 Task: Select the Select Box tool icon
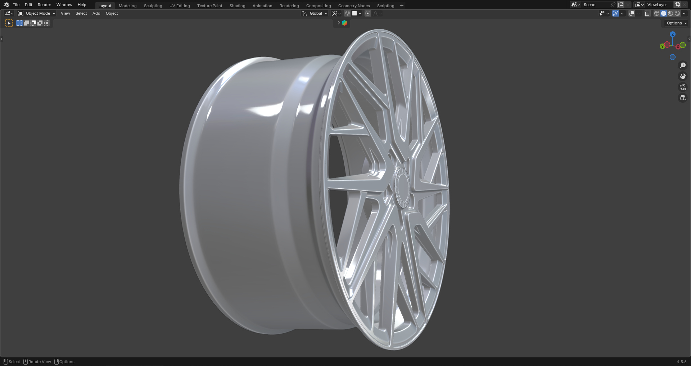(9, 23)
